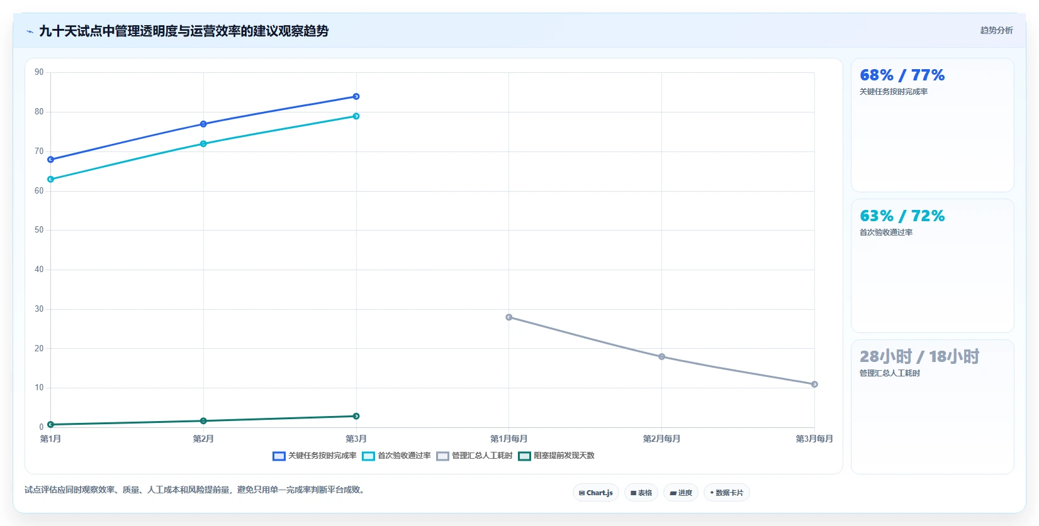This screenshot has width=1039, height=526.
Task: Click x-axis label 第2月每月
Action: (662, 439)
